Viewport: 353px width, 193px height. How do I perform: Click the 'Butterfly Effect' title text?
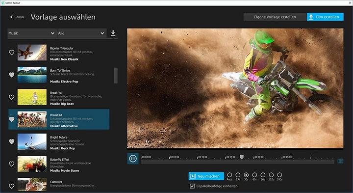coord(60,160)
